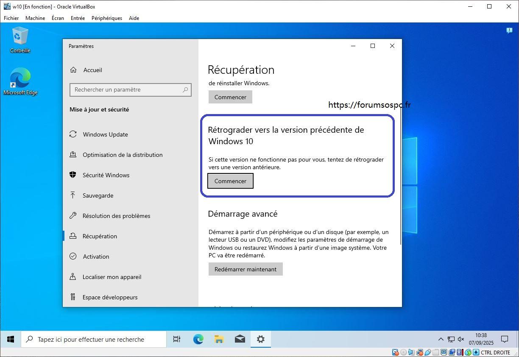Screen dimensions: 519x357
Task: Select Optimisation de la distribution
Action: pyautogui.click(x=131, y=155)
